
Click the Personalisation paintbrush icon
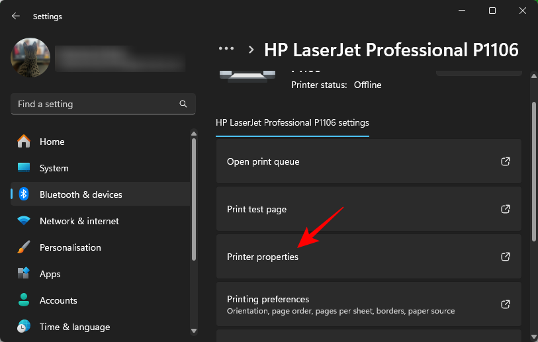[24, 247]
